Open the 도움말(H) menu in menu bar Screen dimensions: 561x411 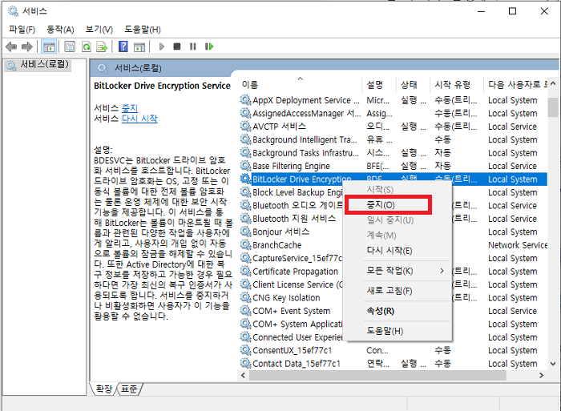143,30
